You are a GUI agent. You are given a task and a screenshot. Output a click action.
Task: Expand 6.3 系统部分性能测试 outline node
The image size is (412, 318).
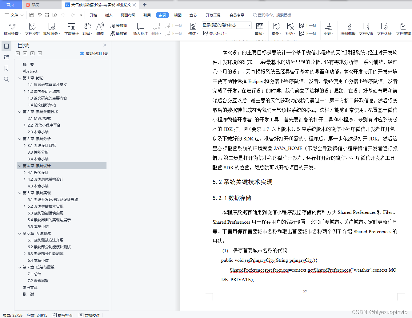pyautogui.click(x=25, y=254)
